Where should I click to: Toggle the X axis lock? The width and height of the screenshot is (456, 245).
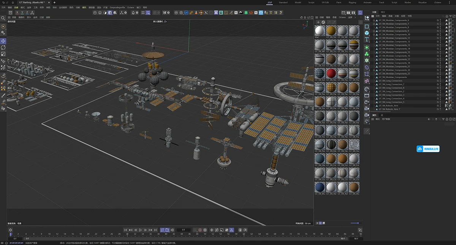coord(17,13)
